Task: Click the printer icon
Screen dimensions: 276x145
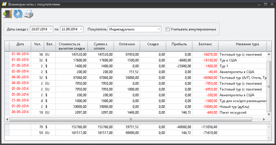Action: pyautogui.click(x=28, y=14)
